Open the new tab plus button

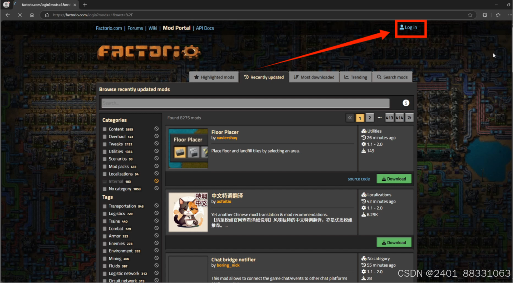tap(85, 5)
